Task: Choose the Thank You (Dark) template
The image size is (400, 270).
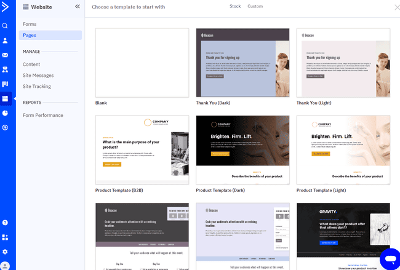Action: (x=242, y=62)
